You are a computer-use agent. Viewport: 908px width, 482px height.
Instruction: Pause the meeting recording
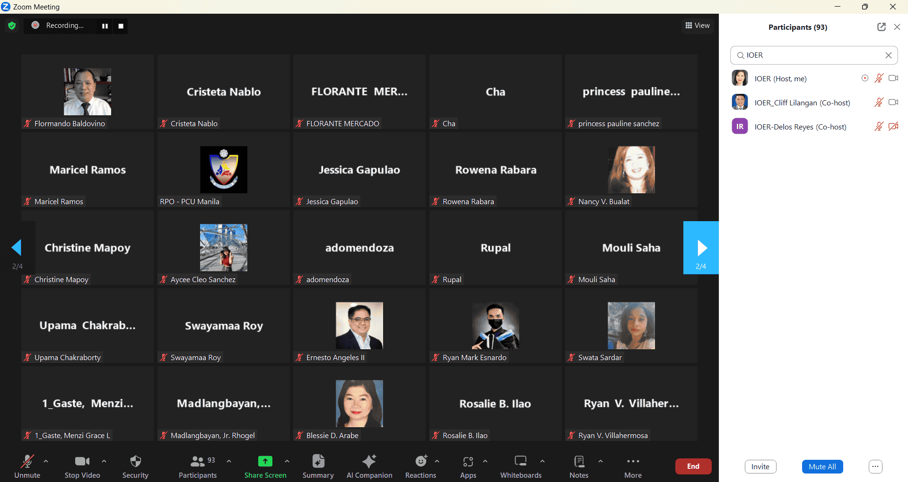click(x=105, y=26)
